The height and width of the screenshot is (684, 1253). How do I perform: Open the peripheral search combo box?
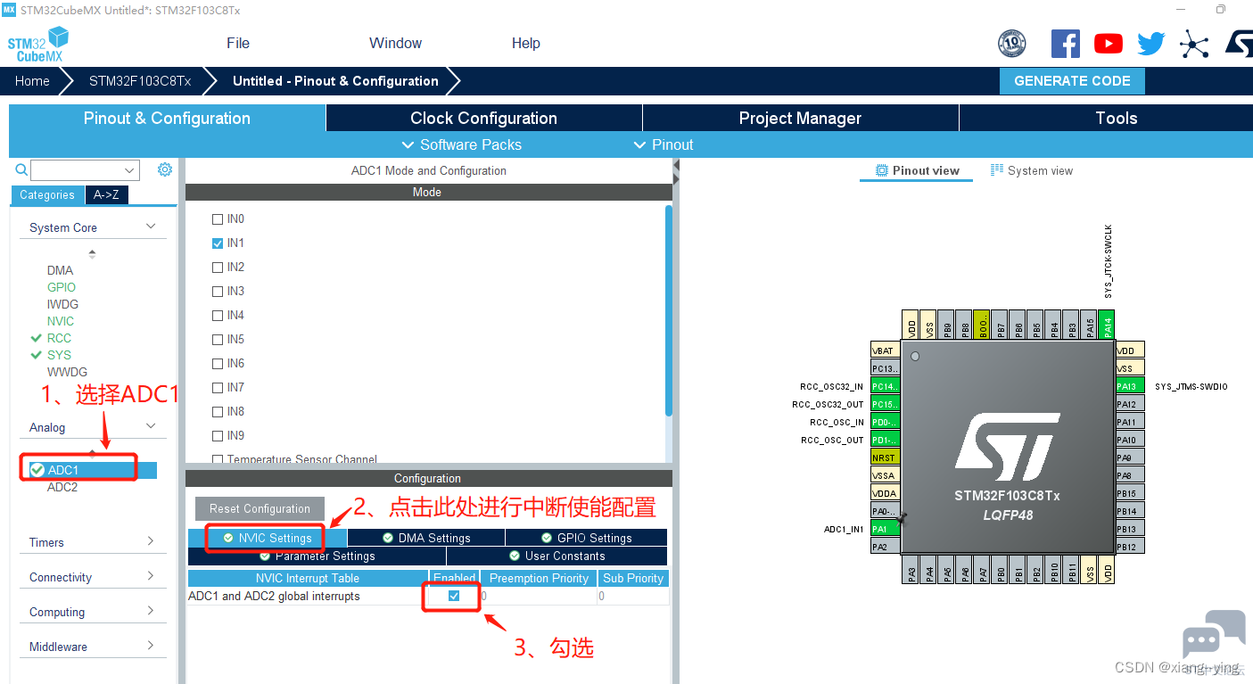[x=85, y=170]
